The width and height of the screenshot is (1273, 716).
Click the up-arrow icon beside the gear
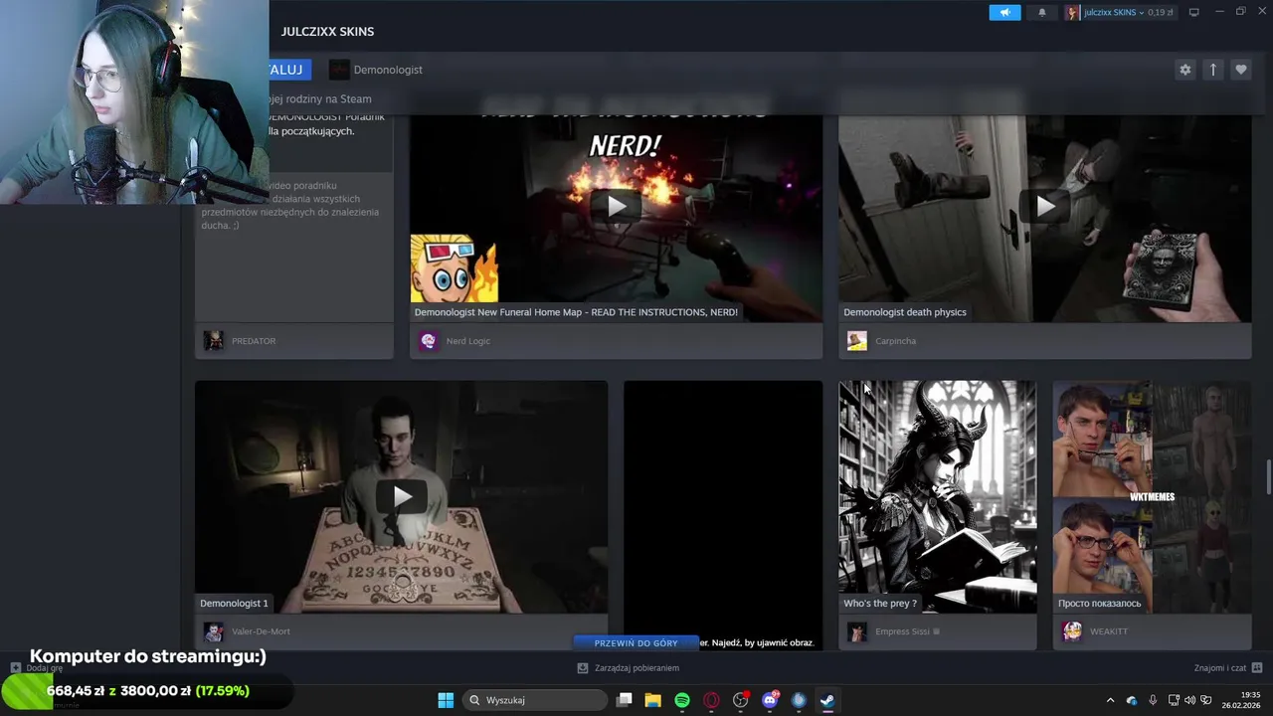pos(1212,70)
